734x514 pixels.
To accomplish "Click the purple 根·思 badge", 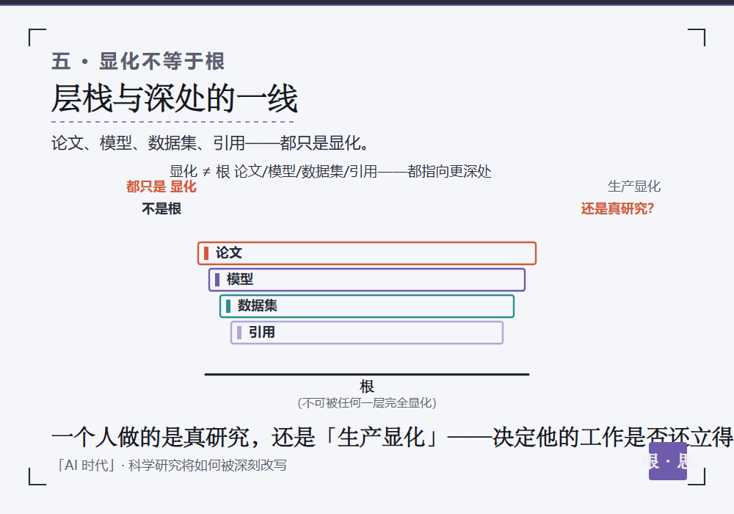I will coord(667,461).
